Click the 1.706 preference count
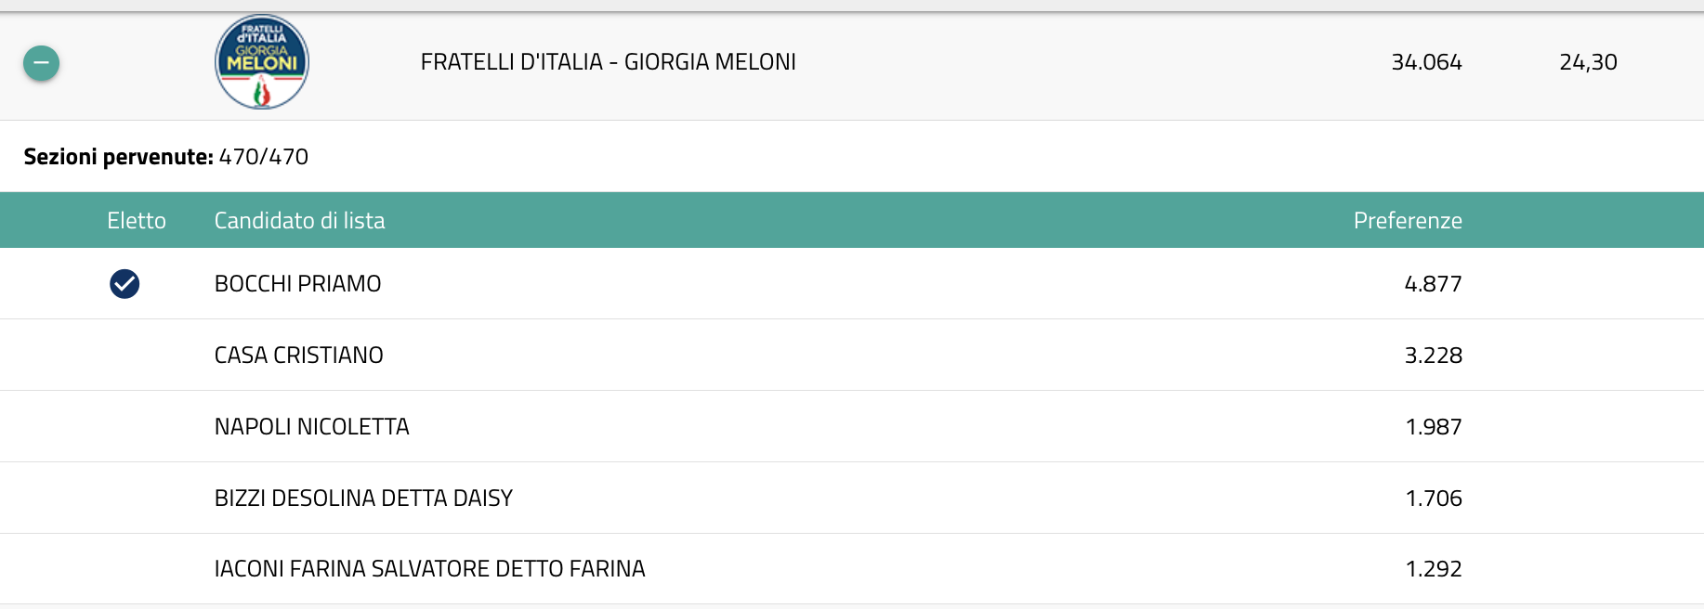 [1434, 499]
